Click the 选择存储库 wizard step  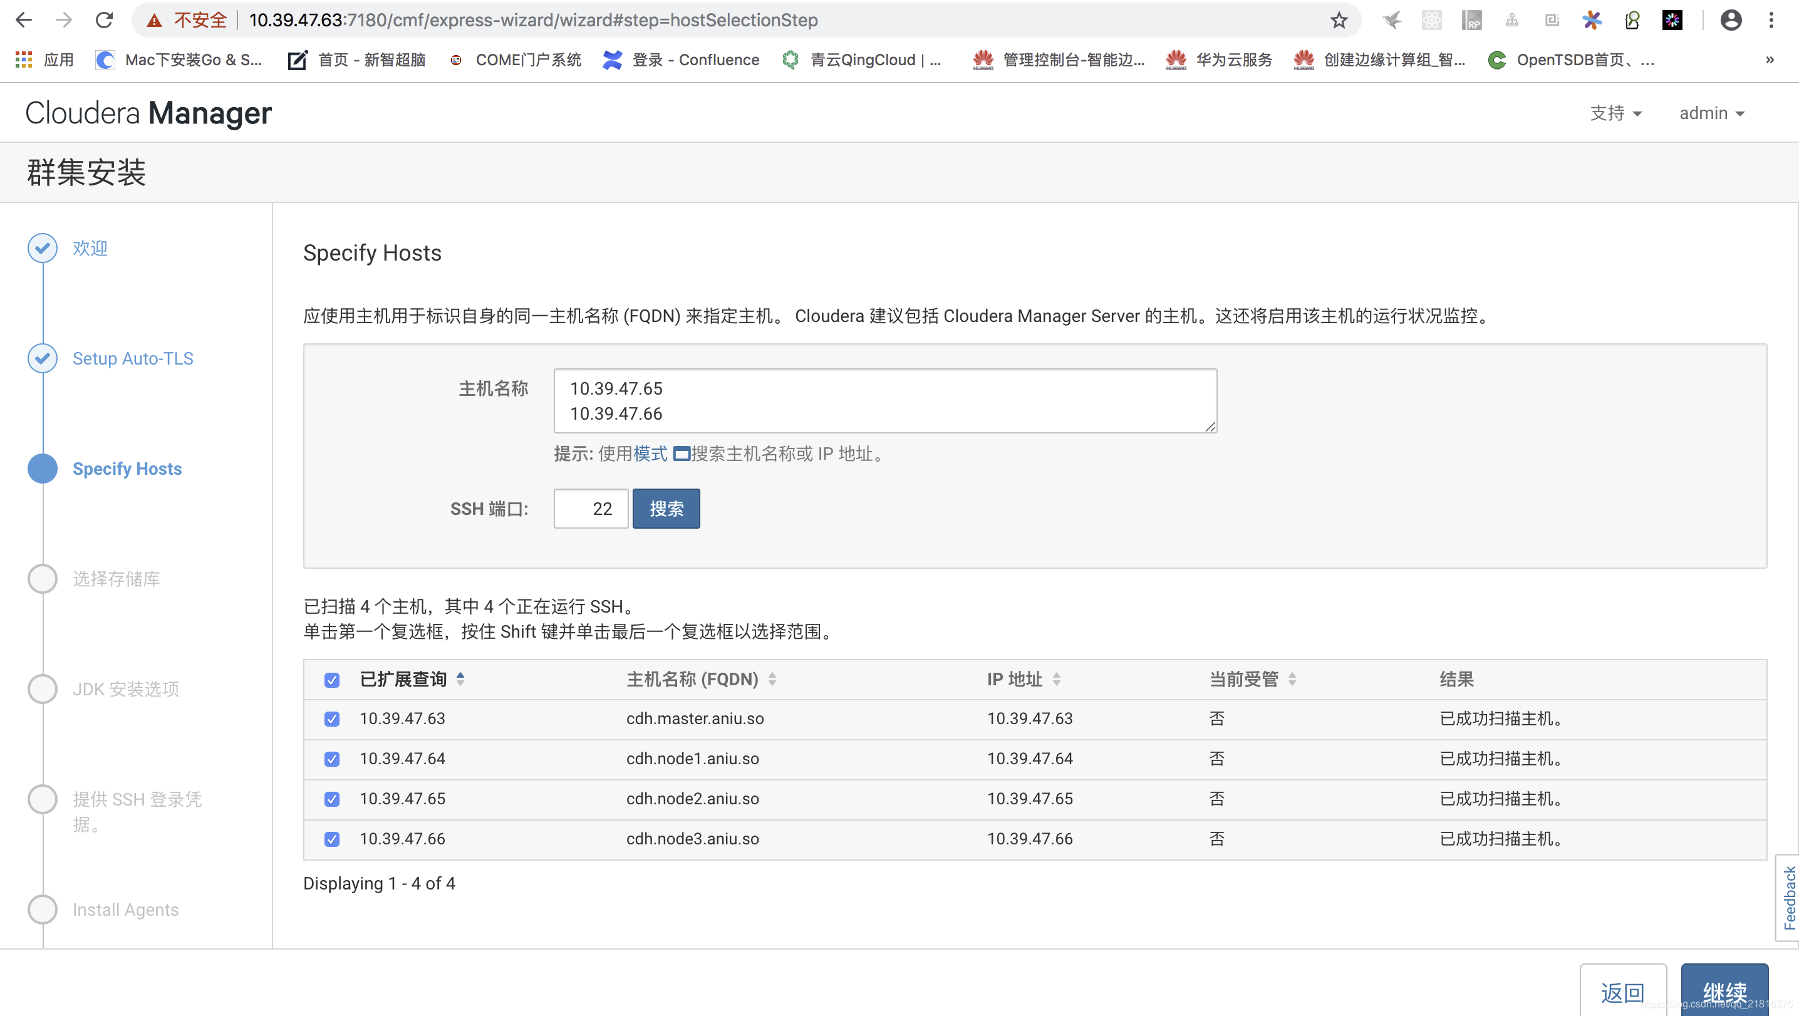point(116,579)
